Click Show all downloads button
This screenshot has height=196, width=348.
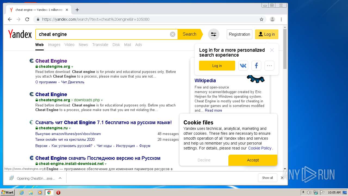(x=268, y=178)
